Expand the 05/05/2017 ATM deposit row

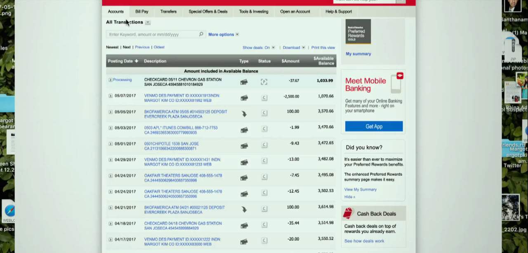pos(110,112)
